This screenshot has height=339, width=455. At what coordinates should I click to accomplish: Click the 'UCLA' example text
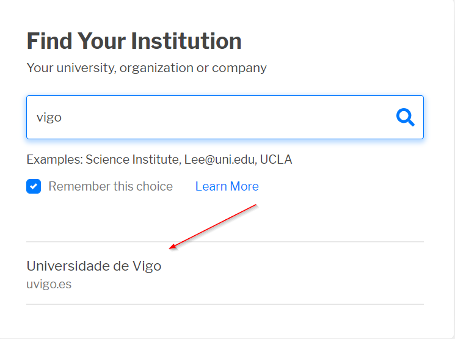[276, 160]
